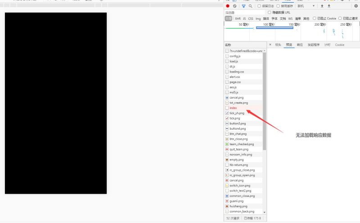Viewport: 360px width, 223px height.
Task: Select the txt_create.png request
Action: coord(243,103)
